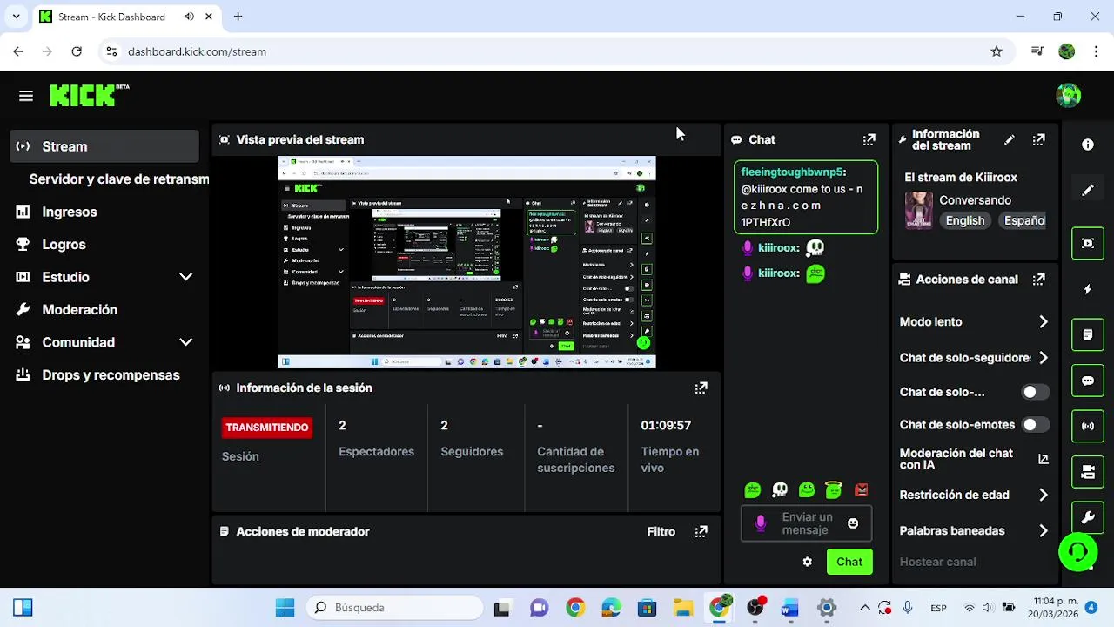Screen dimensions: 1114x627
Task: Open Word from the taskbar
Action: (789, 608)
